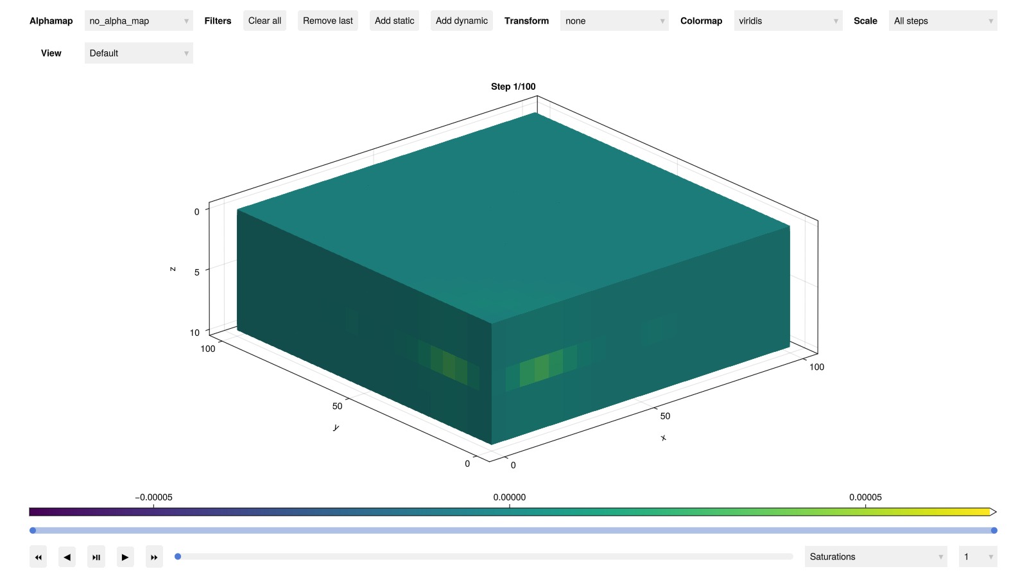Viewport: 1027px width, 578px height.
Task: Open the Colormap viridis dropdown
Action: [x=788, y=21]
